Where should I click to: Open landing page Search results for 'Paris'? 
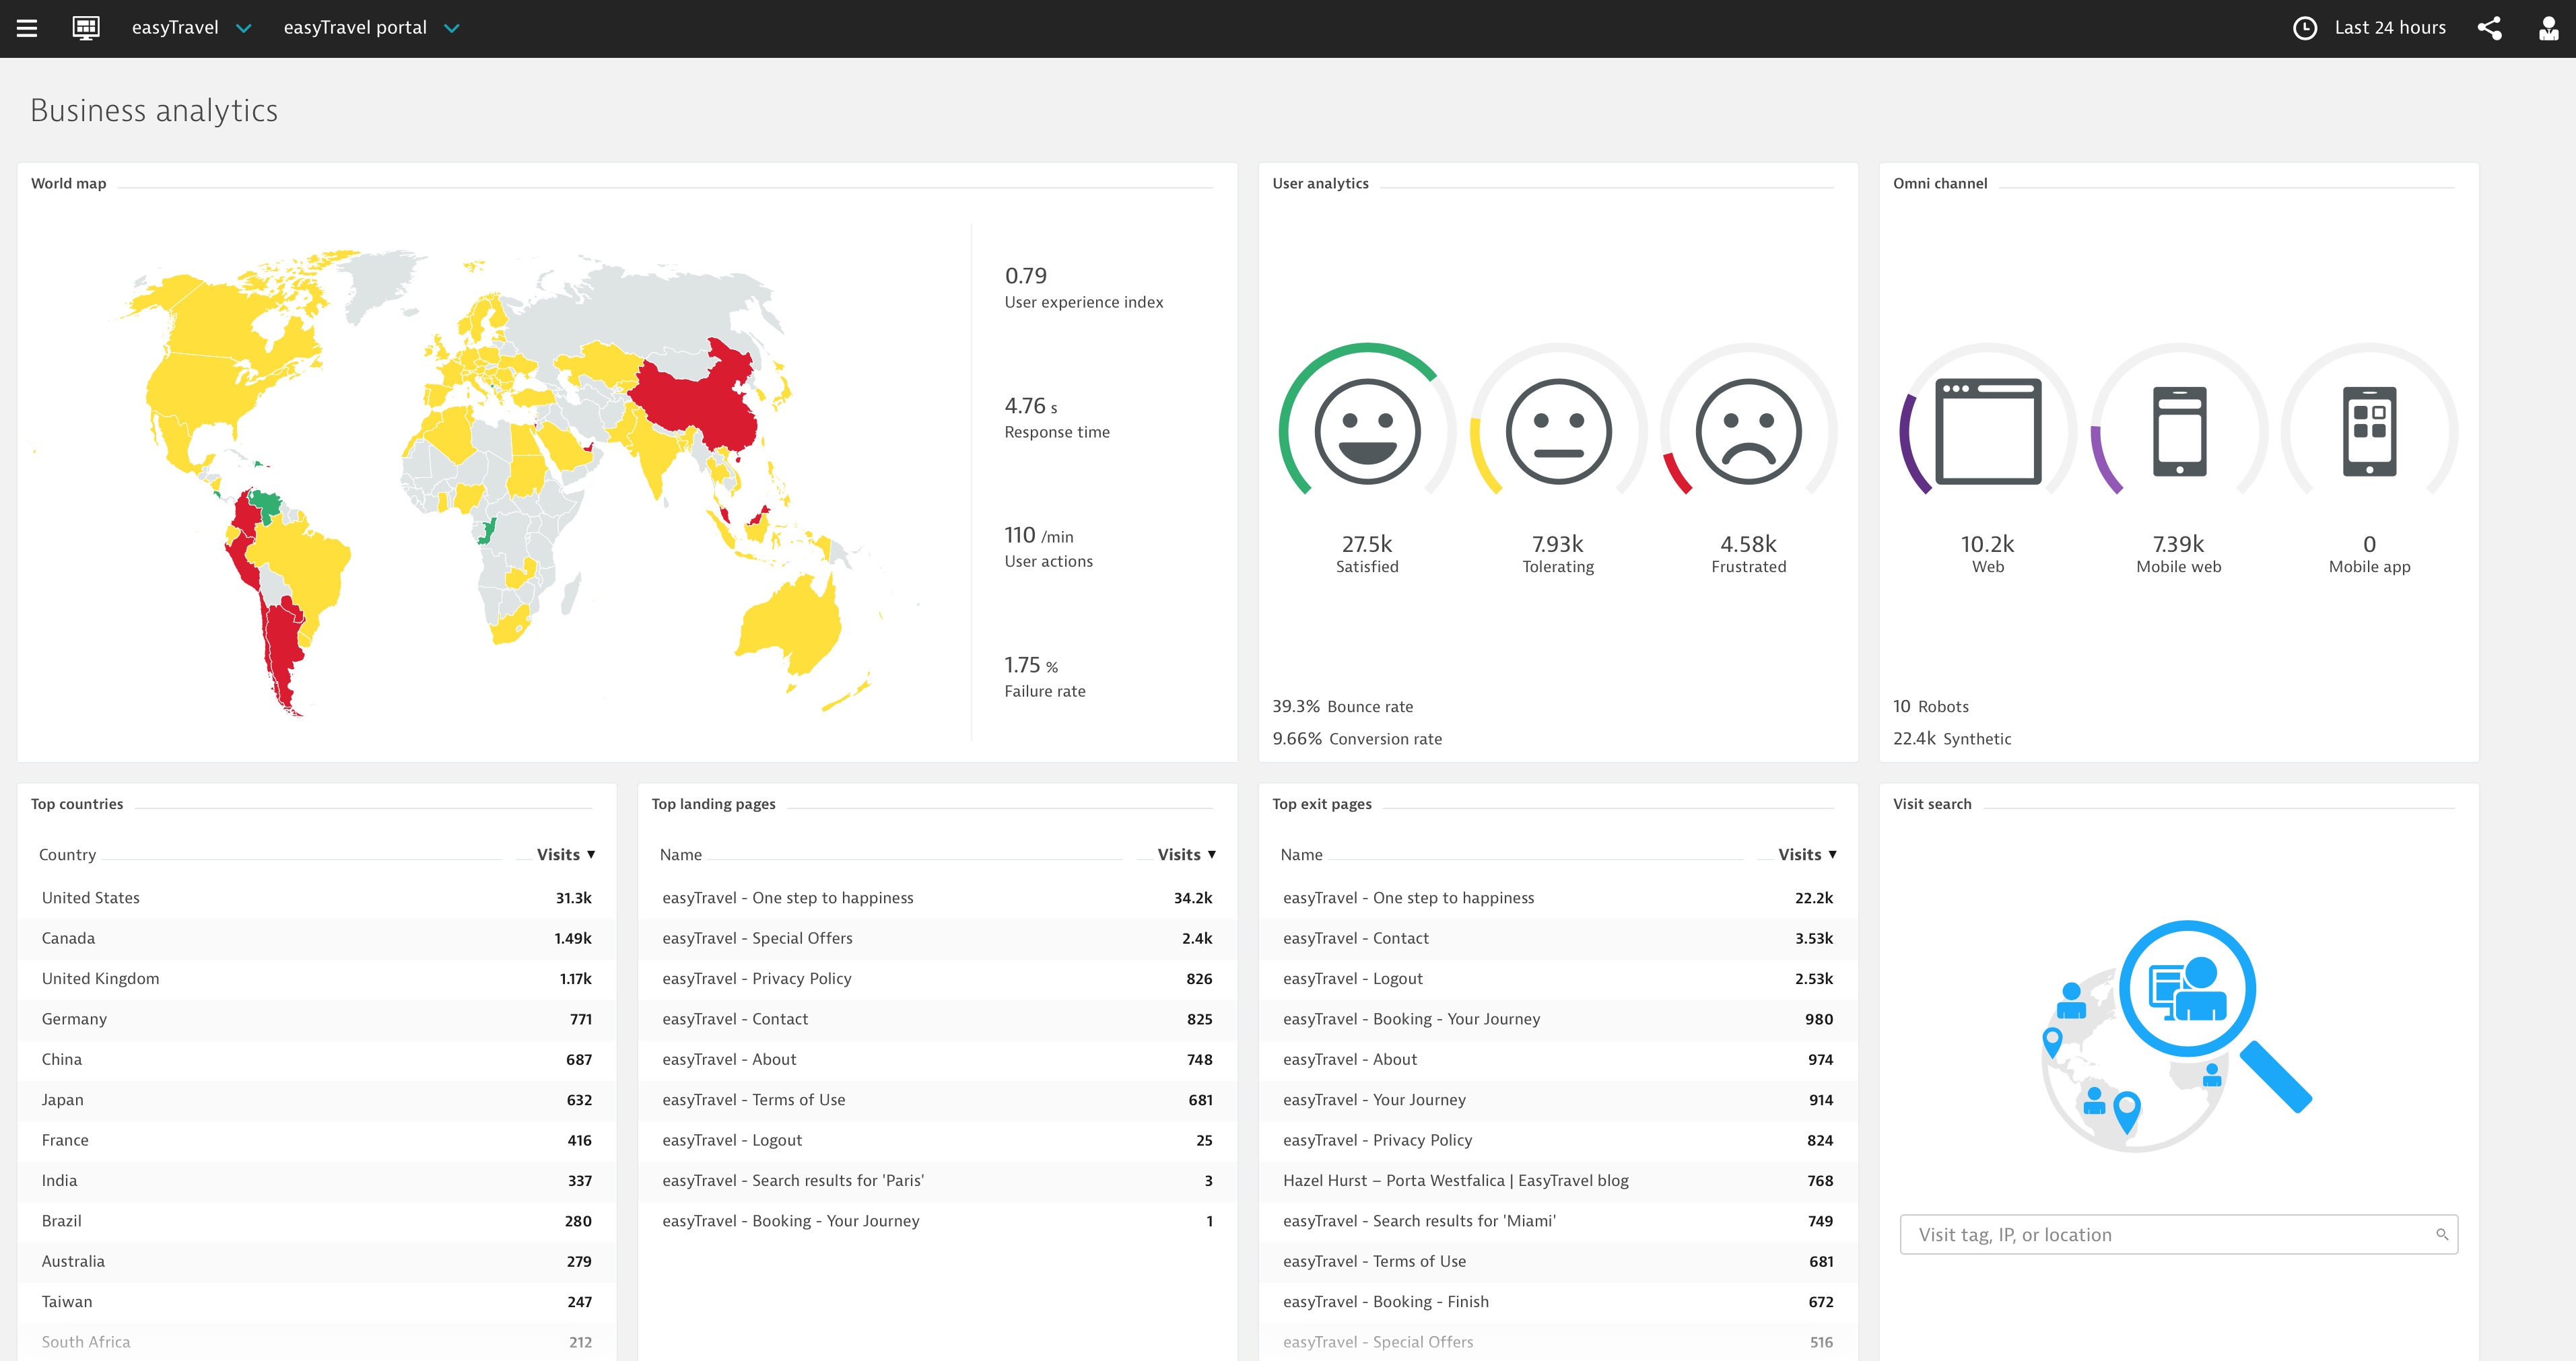793,1180
